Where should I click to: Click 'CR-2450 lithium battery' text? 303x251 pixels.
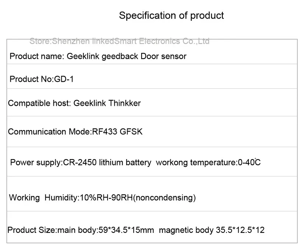107,163
